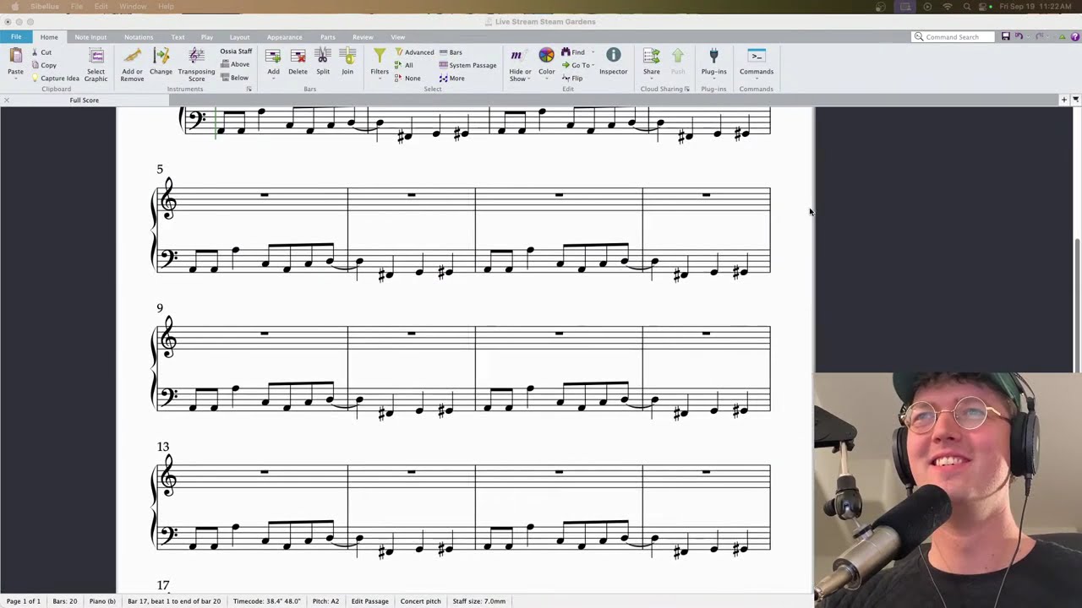Screen dimensions: 1082x608
Task: Switch to the Notations tab
Action: 139,37
